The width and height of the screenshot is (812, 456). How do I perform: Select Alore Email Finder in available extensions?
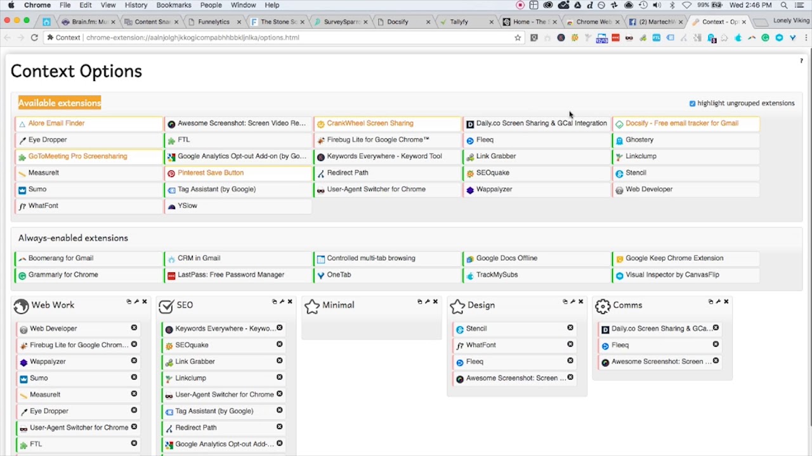[88, 123]
